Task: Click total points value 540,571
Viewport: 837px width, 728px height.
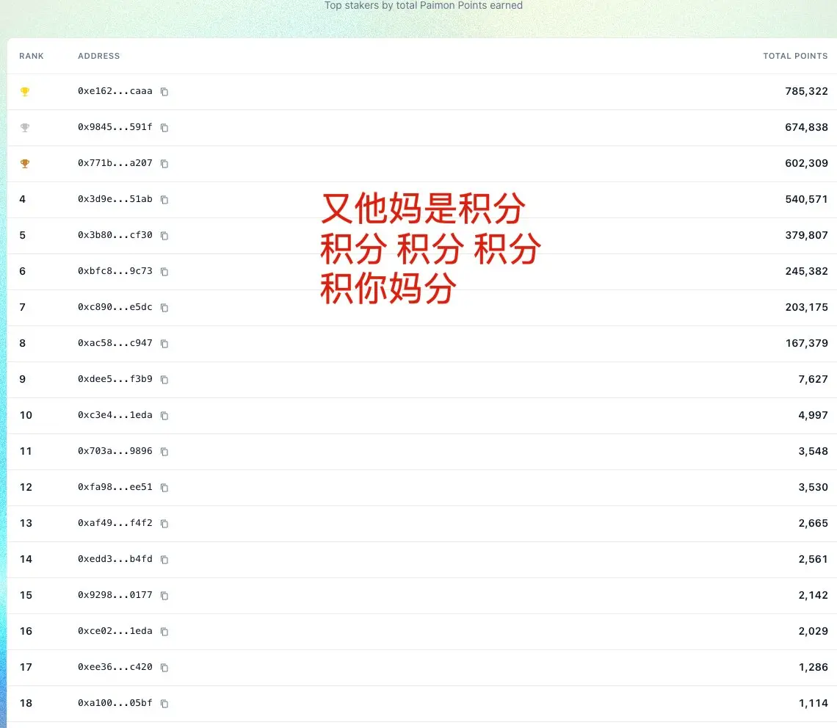Action: pyautogui.click(x=806, y=199)
